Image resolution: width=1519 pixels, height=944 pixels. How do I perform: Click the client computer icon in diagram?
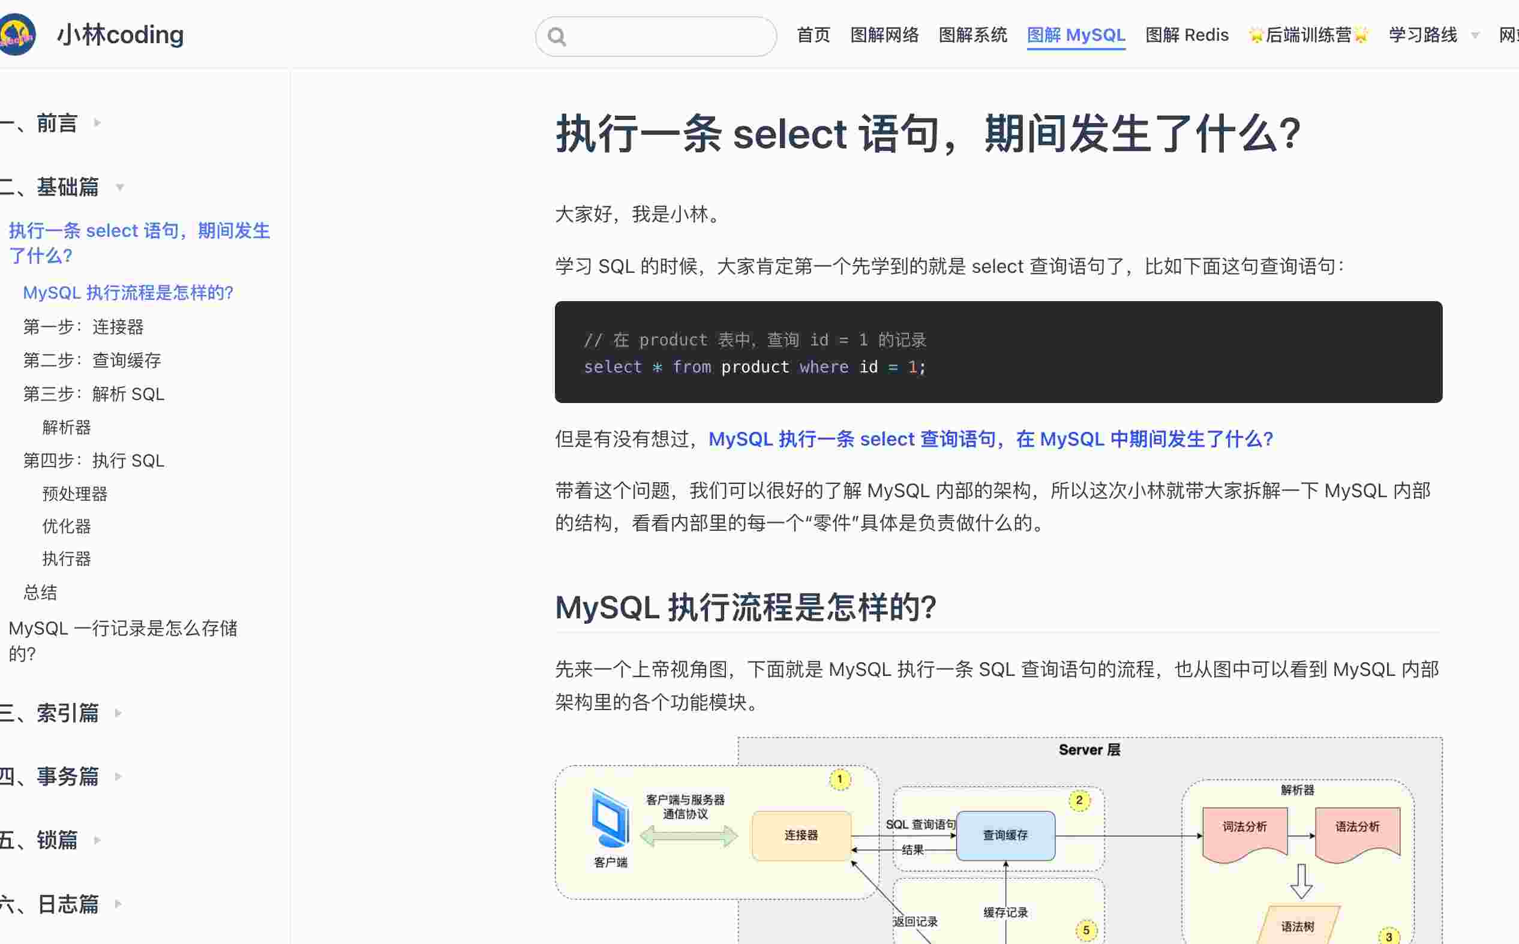point(610,819)
